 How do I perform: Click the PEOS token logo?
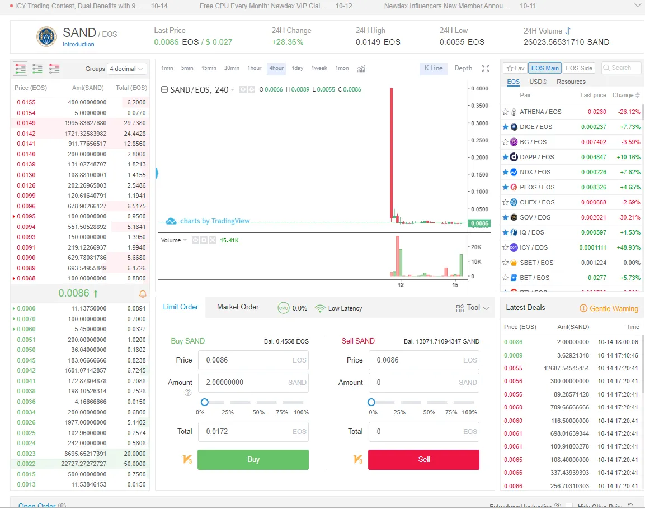pyautogui.click(x=514, y=187)
